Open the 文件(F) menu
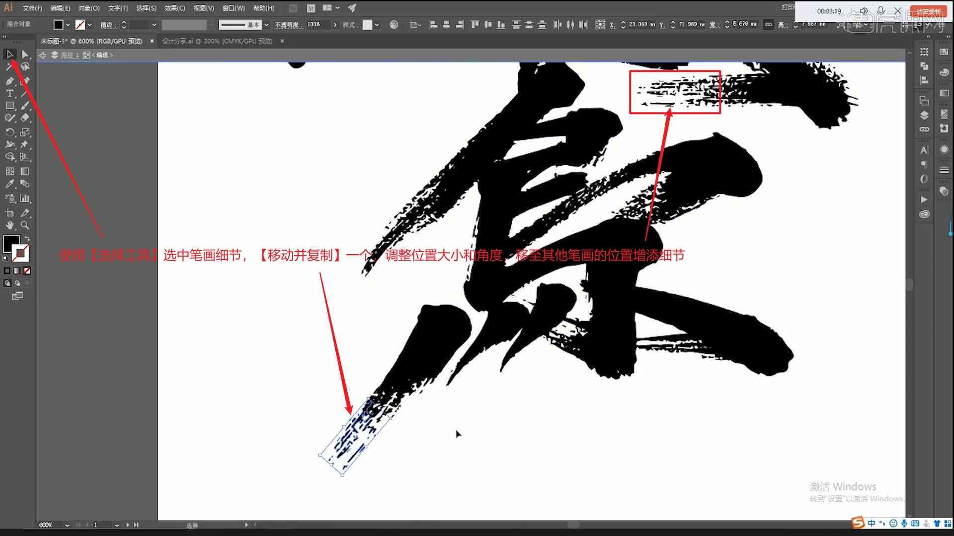This screenshot has width=954, height=536. pyautogui.click(x=32, y=8)
